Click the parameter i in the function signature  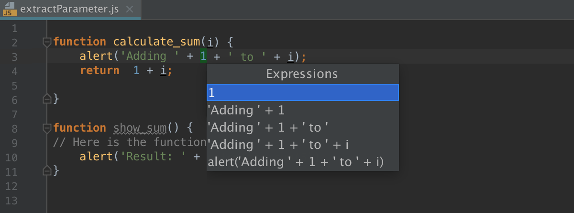coord(210,42)
